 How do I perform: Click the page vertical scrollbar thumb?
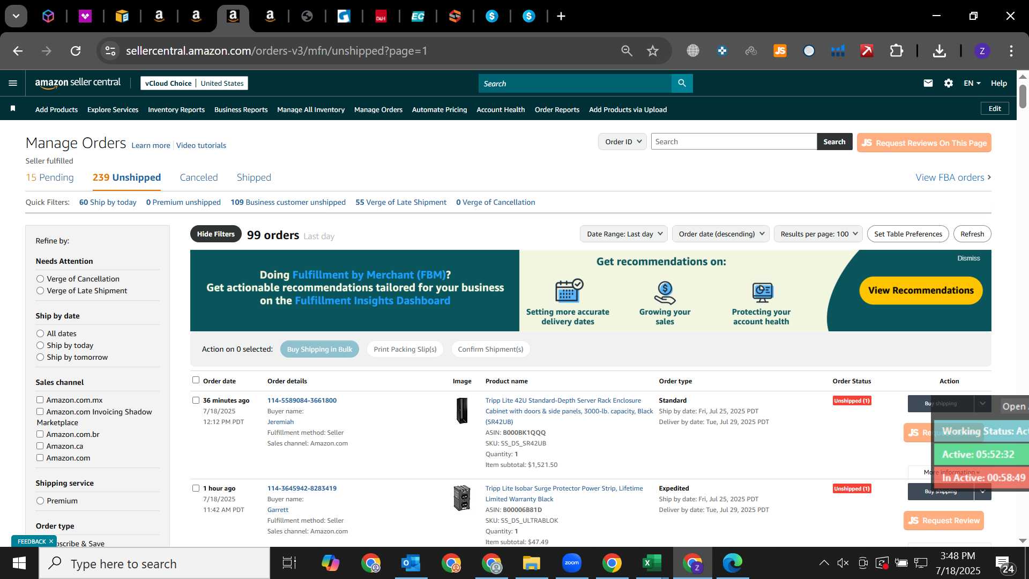tap(1023, 95)
